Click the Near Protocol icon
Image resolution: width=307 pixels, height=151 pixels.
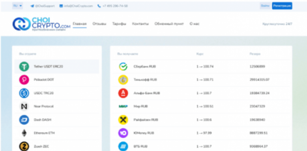pyautogui.click(x=24, y=106)
